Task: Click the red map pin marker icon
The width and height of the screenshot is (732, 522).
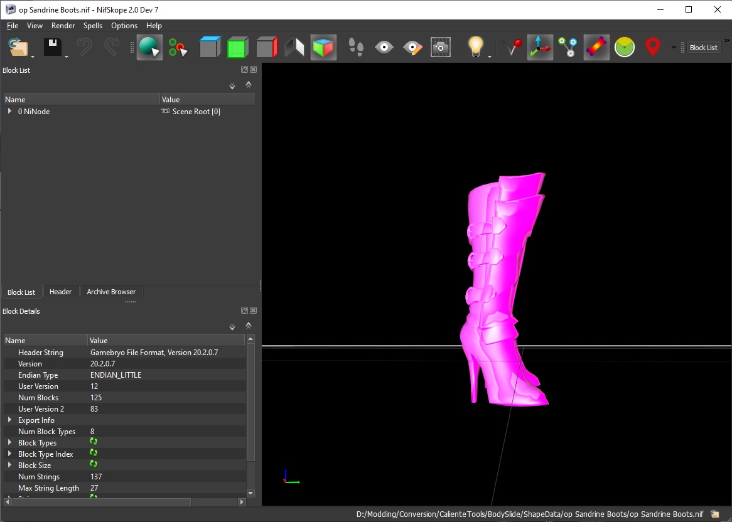Action: tap(653, 48)
